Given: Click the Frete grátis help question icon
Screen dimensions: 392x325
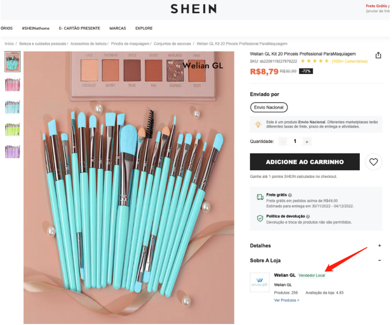Looking at the screenshot, I should pyautogui.click(x=290, y=195).
